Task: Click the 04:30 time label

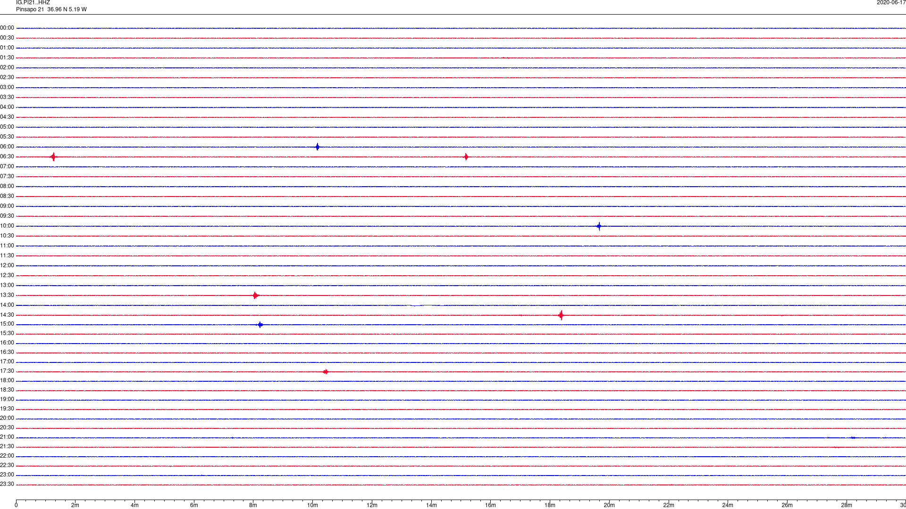Action: [7, 117]
